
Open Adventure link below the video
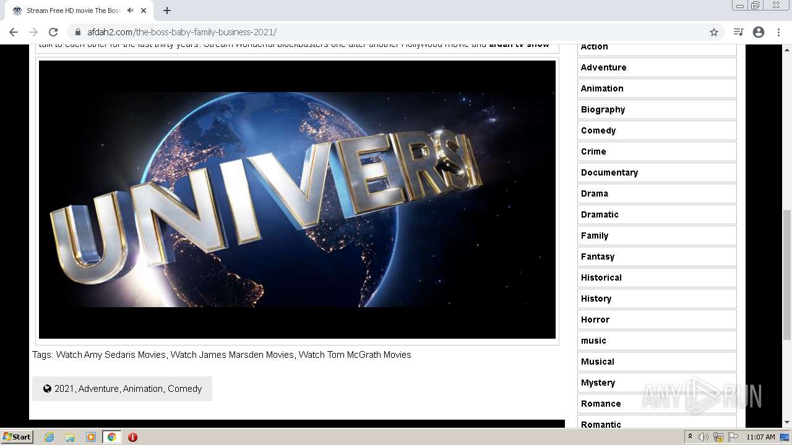pos(98,389)
